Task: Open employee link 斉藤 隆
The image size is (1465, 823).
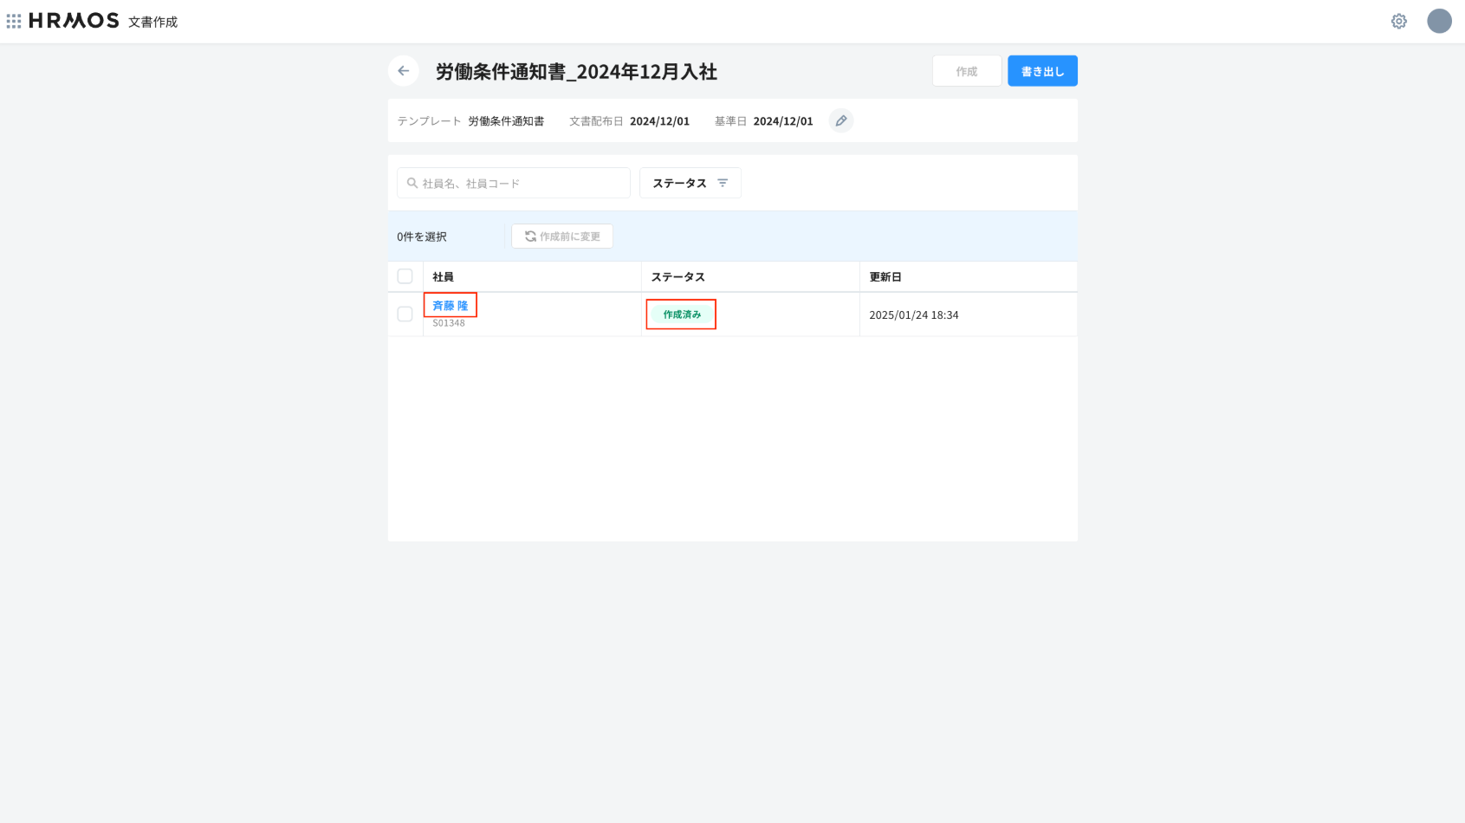Action: (450, 306)
